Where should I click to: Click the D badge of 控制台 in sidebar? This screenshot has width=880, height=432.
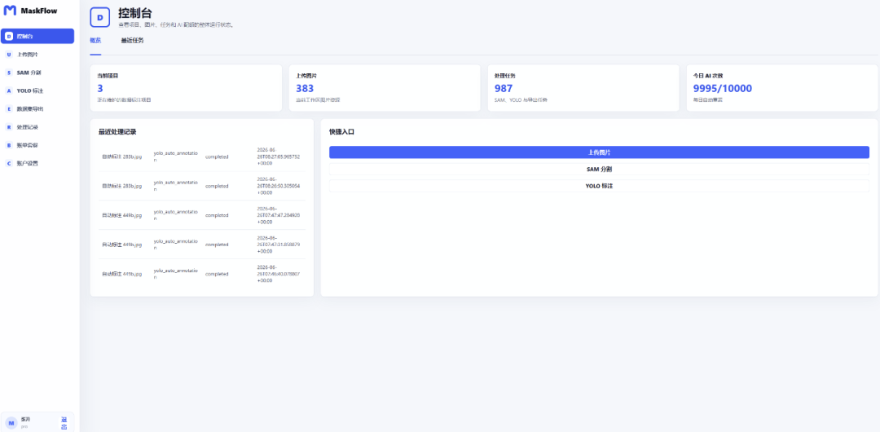tap(8, 36)
